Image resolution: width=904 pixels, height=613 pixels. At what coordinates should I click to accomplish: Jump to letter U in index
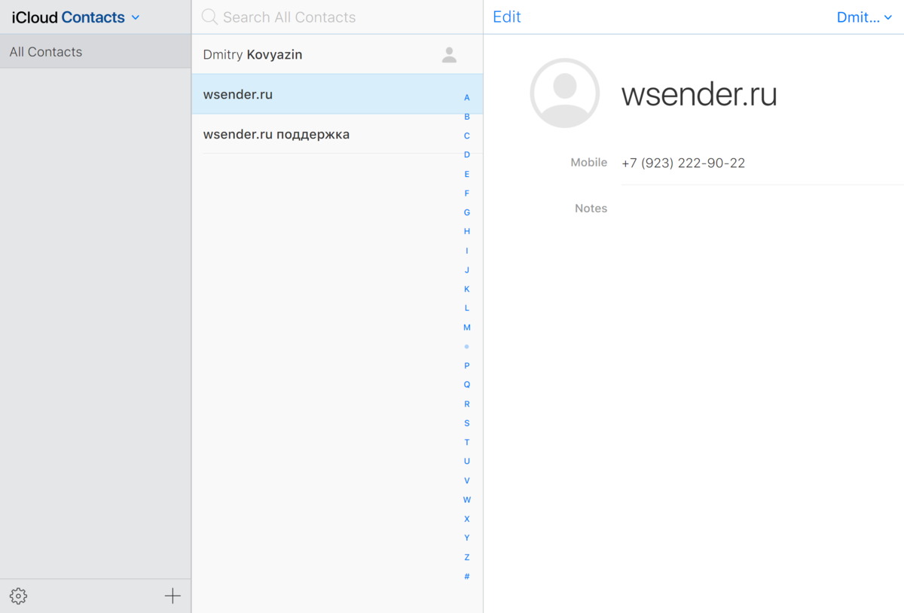(467, 462)
